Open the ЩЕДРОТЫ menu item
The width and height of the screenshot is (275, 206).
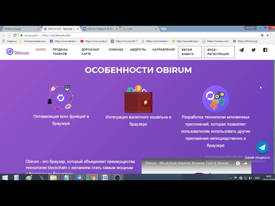(138, 50)
